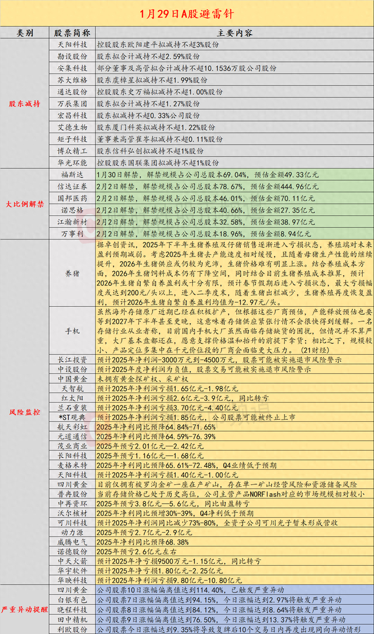Select the *ST观典 stock name cell
This screenshot has height=634, width=374.
coord(72,417)
